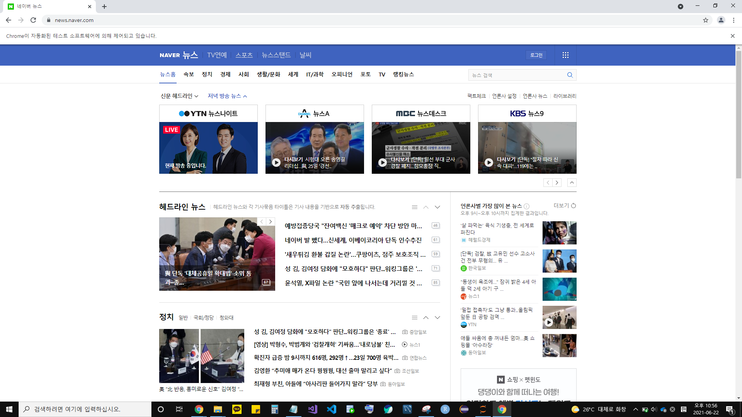This screenshot has width=742, height=417.
Task: Refresh the most-viewed news list icon
Action: pos(574,206)
